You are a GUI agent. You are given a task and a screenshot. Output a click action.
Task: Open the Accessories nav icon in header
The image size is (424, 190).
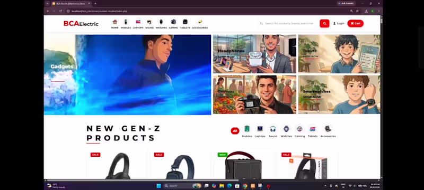click(200, 24)
